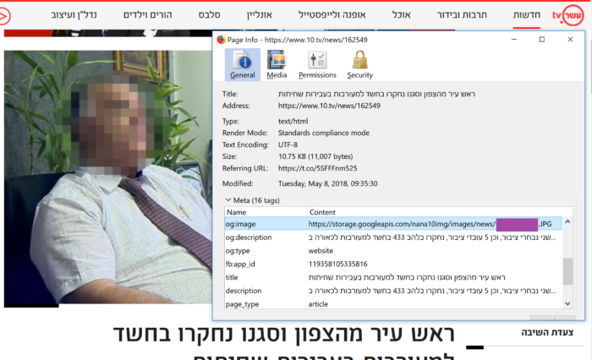The width and height of the screenshot is (592, 360).
Task: Collapse the Meta (16 tags) section
Action: pyautogui.click(x=227, y=199)
